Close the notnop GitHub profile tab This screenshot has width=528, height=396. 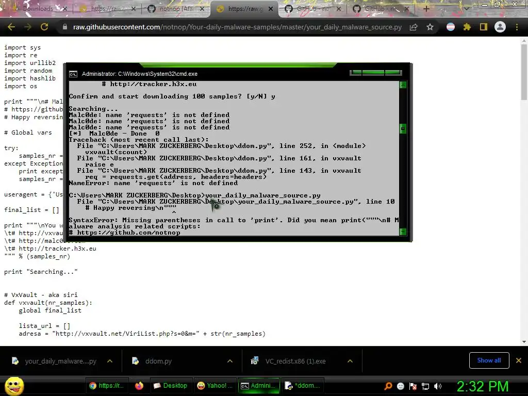tap(202, 9)
